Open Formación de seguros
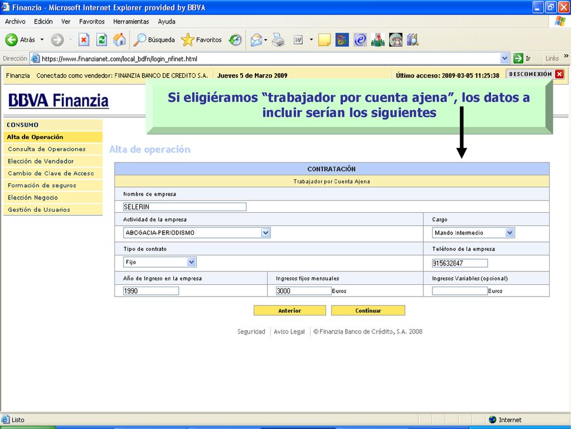Image resolution: width=572 pixels, height=429 pixels. tap(53, 185)
